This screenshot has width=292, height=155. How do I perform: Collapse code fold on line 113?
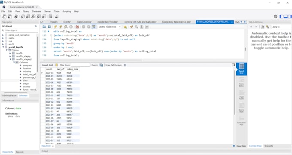point(51,35)
